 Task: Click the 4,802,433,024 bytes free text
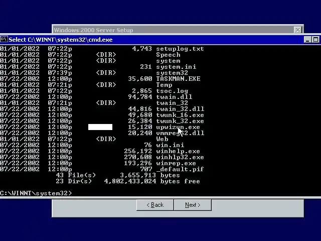pyautogui.click(x=152, y=181)
